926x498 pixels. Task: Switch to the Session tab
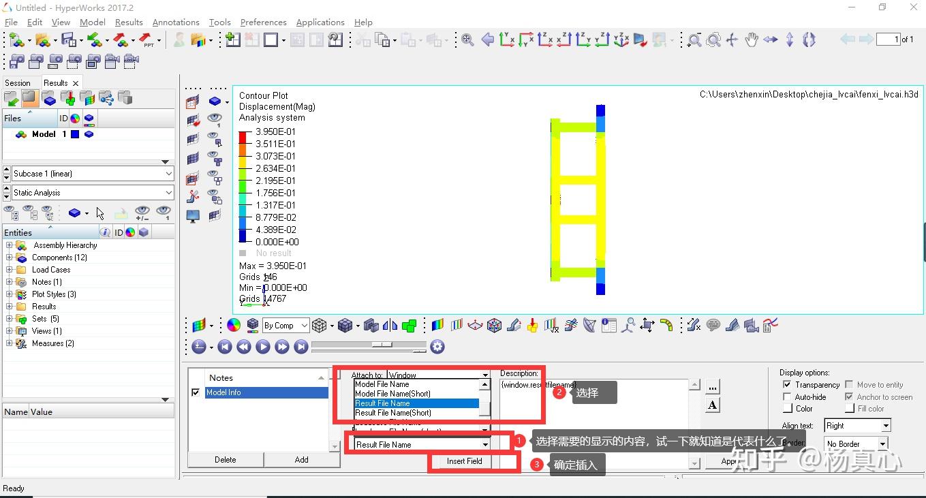18,83
